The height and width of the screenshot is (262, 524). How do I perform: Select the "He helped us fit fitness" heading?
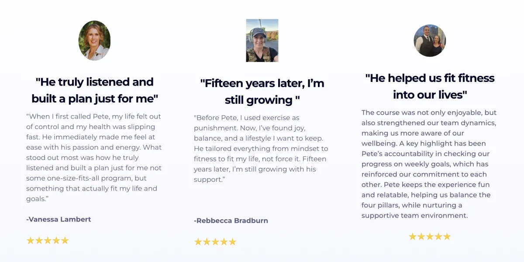(430, 86)
